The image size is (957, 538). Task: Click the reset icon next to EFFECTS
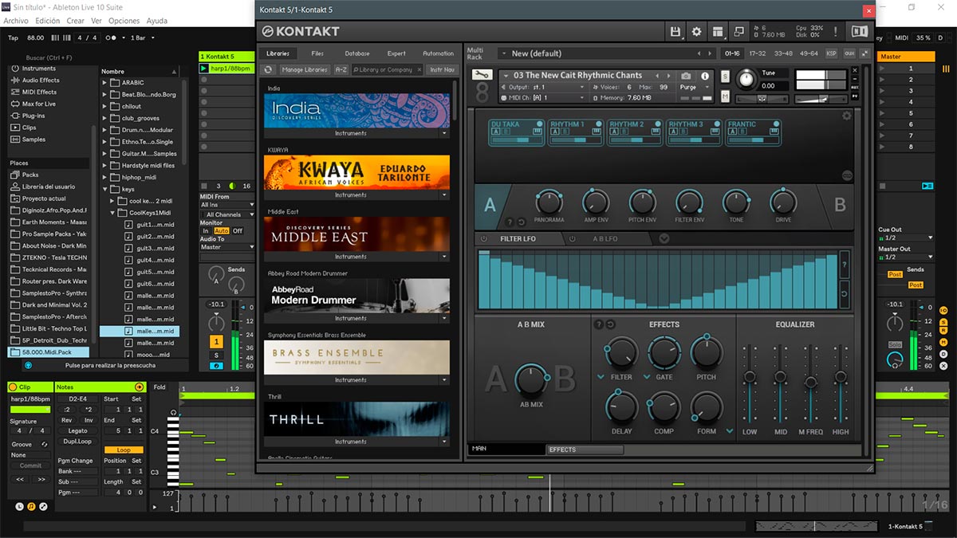[610, 324]
